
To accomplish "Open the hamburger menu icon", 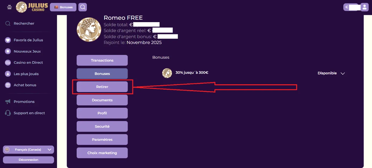I will coord(10,7).
